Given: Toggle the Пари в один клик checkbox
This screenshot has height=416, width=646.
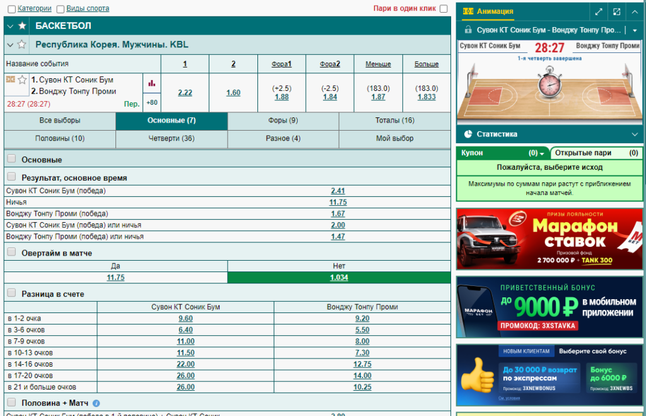Looking at the screenshot, I should 443,9.
